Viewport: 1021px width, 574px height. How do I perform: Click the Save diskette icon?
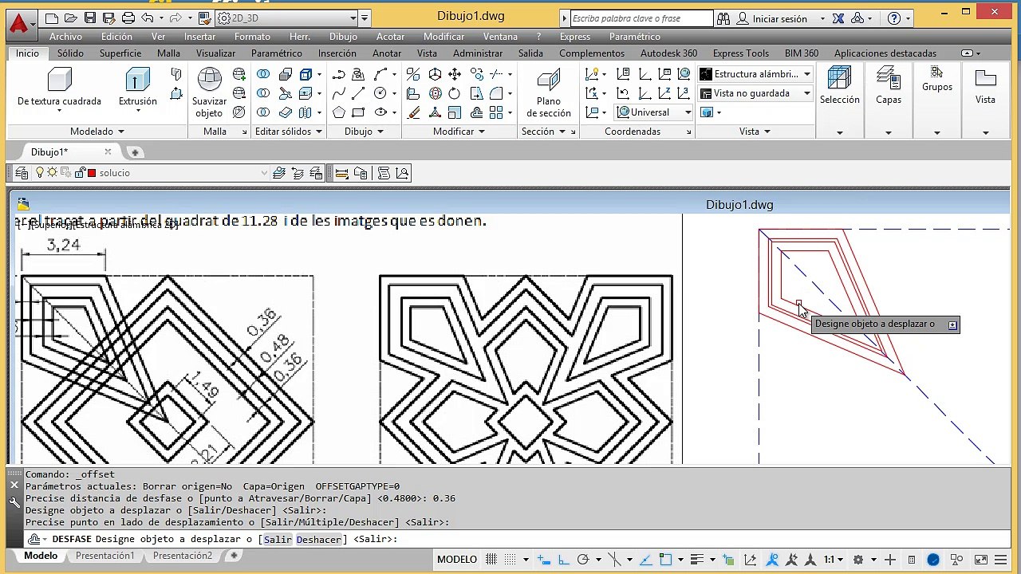[90, 18]
